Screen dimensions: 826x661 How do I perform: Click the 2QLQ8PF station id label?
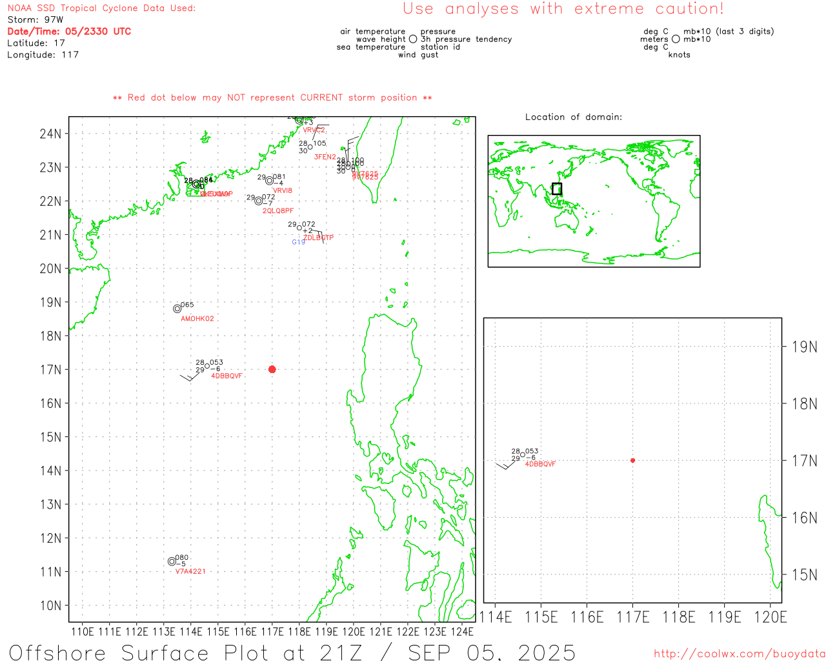(278, 211)
